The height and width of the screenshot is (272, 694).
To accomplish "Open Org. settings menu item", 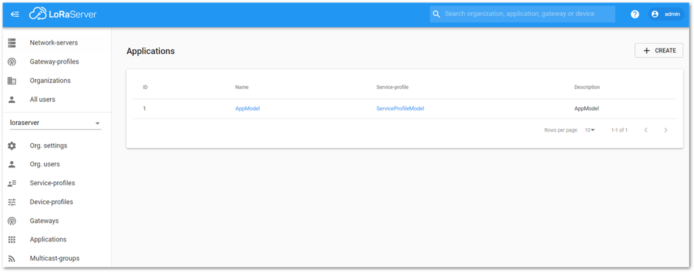I will point(56,146).
